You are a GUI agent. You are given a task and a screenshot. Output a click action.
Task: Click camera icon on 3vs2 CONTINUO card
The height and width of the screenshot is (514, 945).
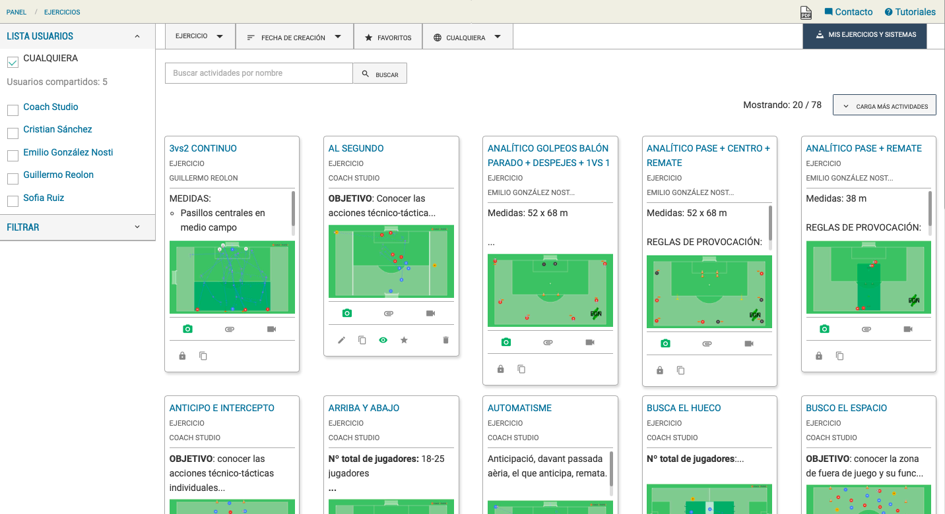[x=187, y=329]
